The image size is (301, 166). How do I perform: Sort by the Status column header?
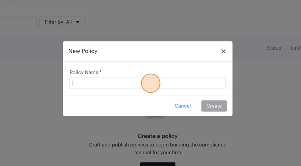point(273,48)
